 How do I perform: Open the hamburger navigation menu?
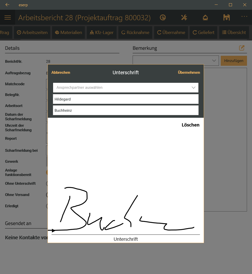coord(8,17)
